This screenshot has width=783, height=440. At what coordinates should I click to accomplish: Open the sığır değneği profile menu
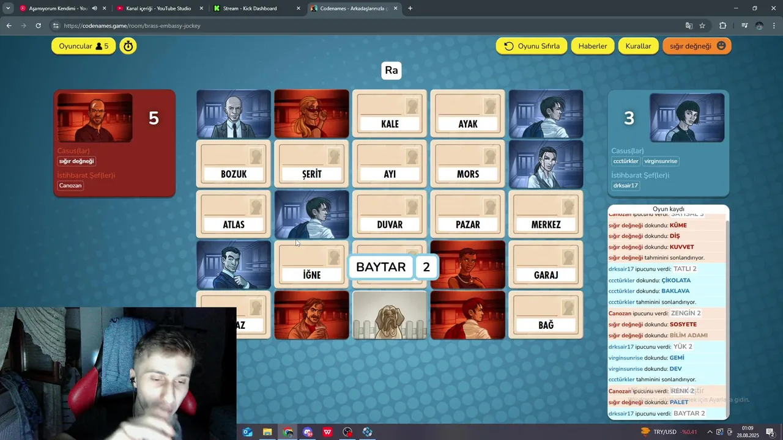tap(697, 46)
